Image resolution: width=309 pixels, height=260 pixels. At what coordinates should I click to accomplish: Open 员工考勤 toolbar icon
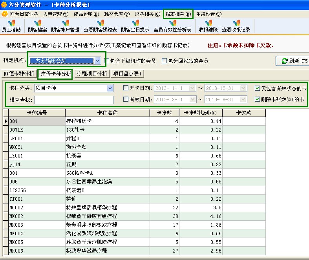tap(11, 26)
